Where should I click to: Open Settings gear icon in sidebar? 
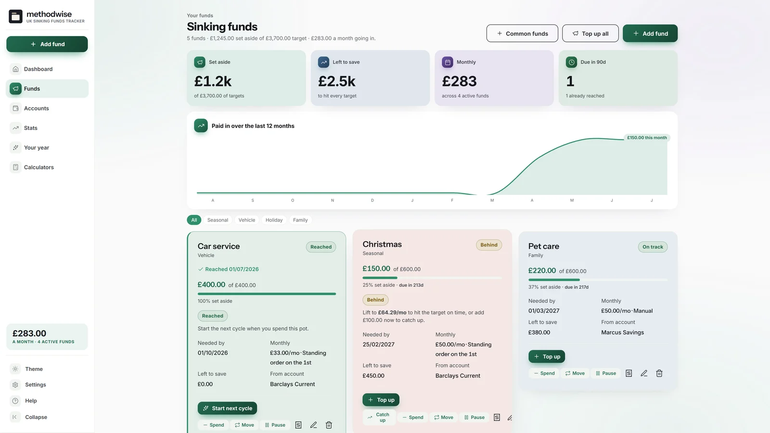tap(15, 385)
